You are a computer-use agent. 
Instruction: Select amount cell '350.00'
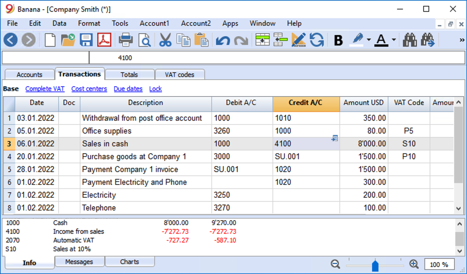click(x=364, y=118)
